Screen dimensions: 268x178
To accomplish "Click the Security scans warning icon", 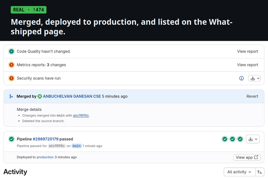I will [11, 78].
